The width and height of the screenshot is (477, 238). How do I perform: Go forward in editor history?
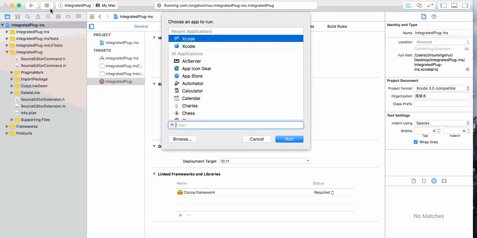[x=108, y=17]
